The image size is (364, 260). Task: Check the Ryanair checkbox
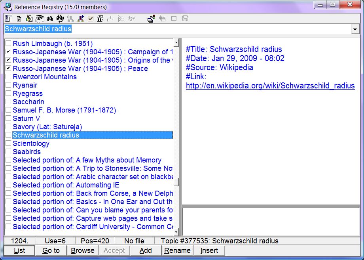(8, 85)
